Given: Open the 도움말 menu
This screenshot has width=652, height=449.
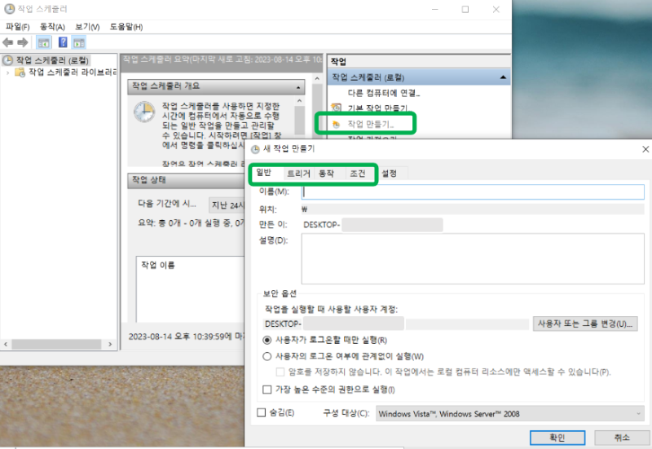Looking at the screenshot, I should click(126, 27).
